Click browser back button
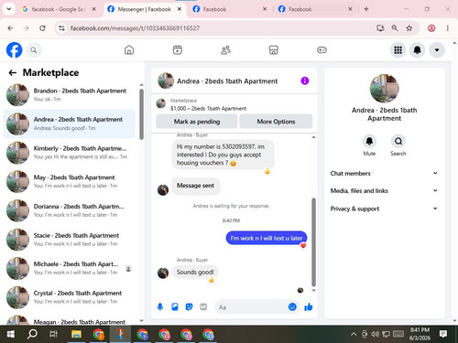The width and height of the screenshot is (458, 343). (10, 28)
